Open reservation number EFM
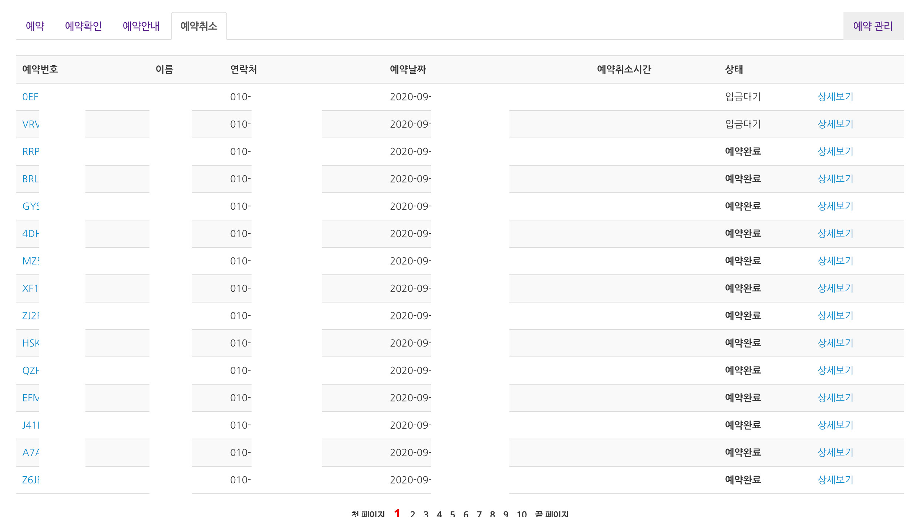Image resolution: width=913 pixels, height=517 pixels. pyautogui.click(x=31, y=398)
